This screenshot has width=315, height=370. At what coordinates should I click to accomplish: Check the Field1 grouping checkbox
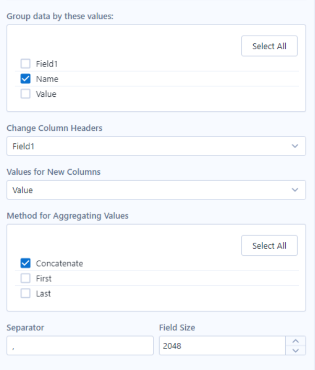(x=26, y=64)
